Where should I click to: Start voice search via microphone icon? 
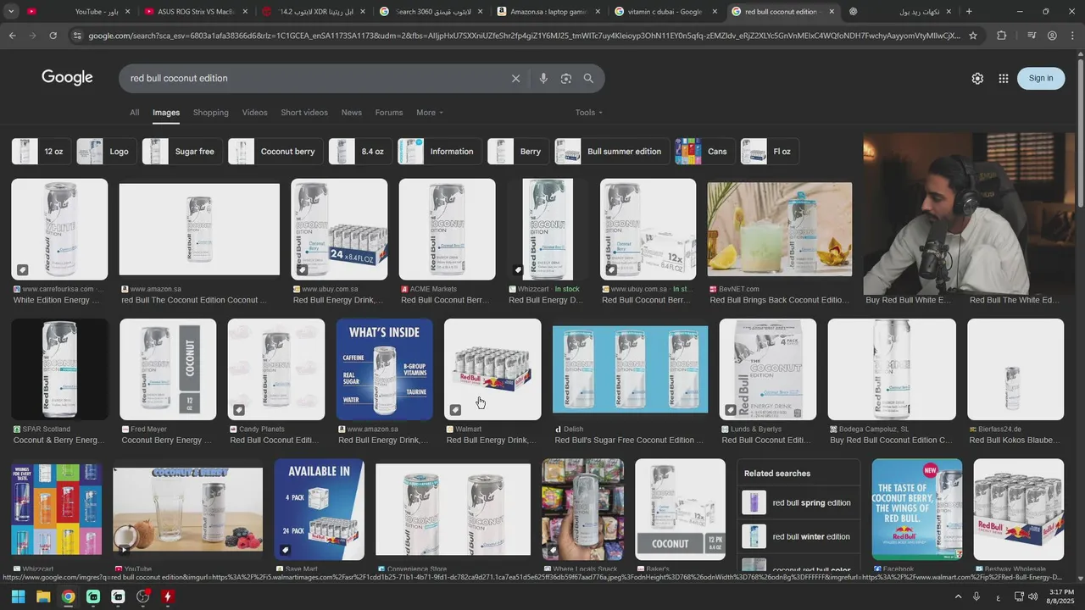click(x=543, y=78)
